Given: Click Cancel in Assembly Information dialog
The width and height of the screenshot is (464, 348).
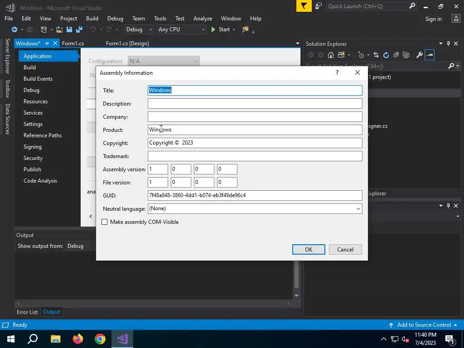Looking at the screenshot, I should (345, 250).
